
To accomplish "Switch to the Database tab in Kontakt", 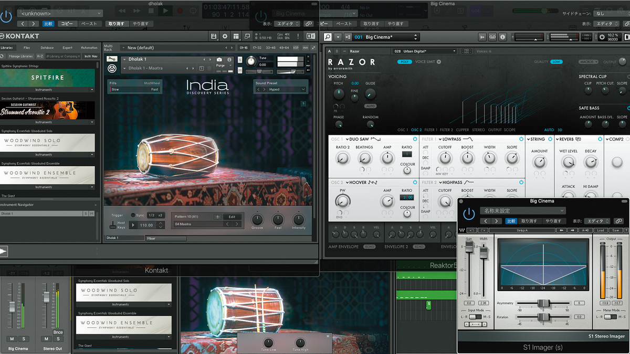I will [47, 48].
